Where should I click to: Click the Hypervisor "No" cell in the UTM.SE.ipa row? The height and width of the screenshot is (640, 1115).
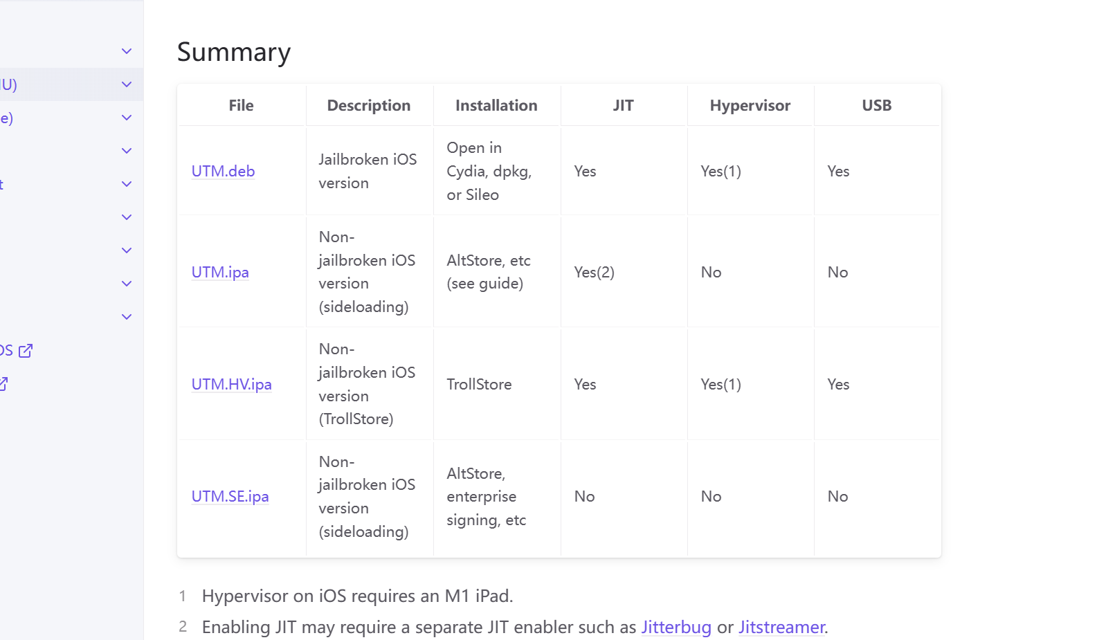[x=750, y=496]
